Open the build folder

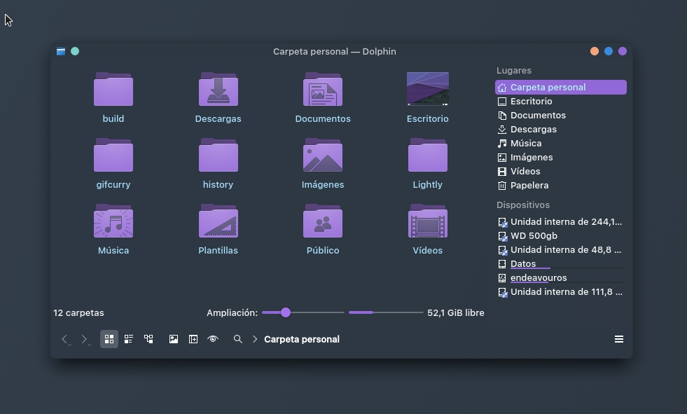click(113, 90)
